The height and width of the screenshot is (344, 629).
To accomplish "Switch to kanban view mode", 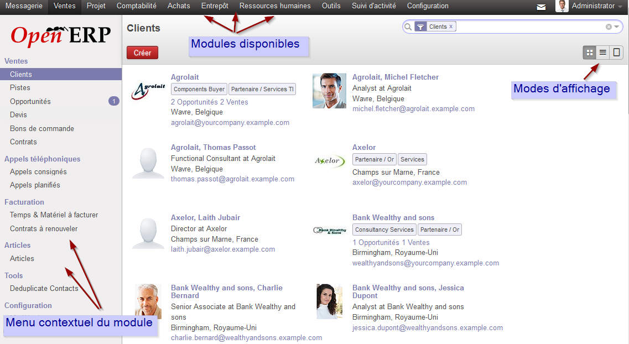I will 589,53.
